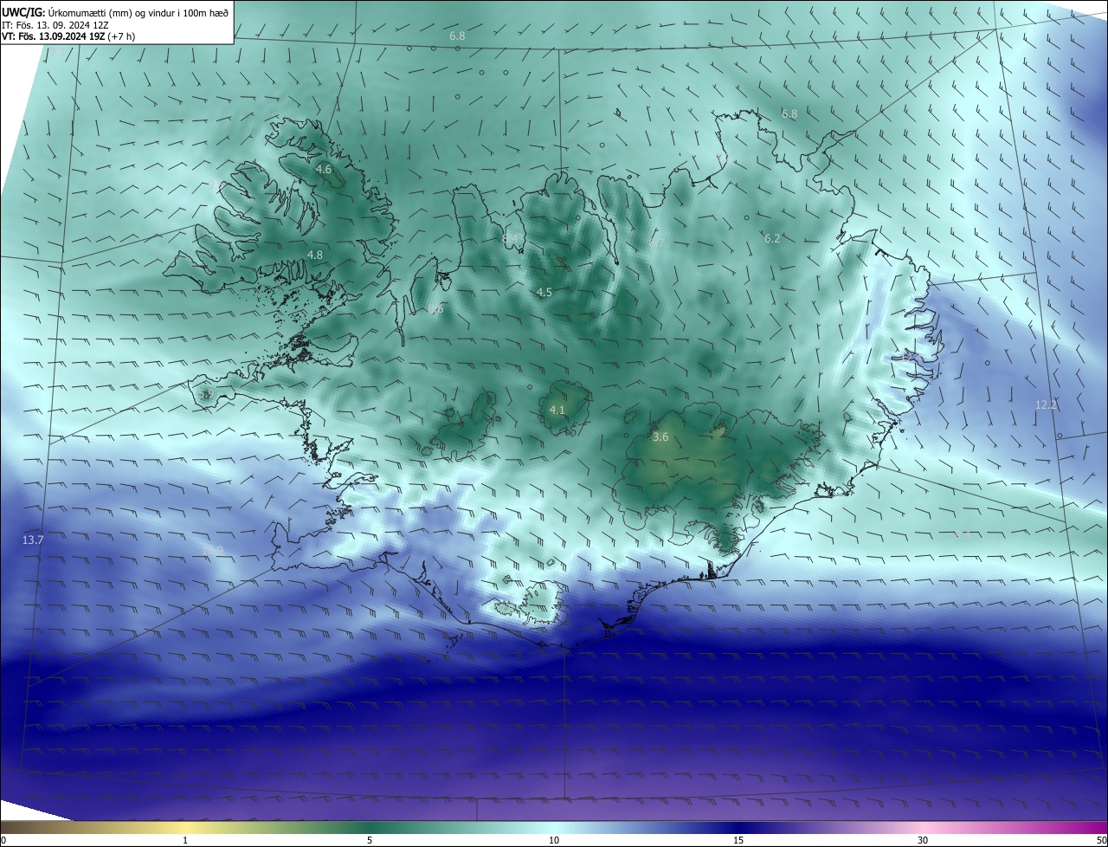The height and width of the screenshot is (847, 1108).
Task: Click the 4.1 value label on the glacier
Action: point(557,410)
